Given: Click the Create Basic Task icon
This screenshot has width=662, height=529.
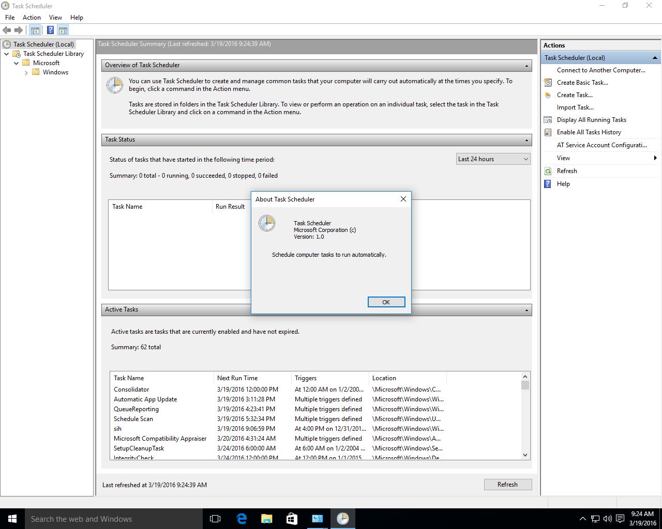Looking at the screenshot, I should tap(548, 83).
